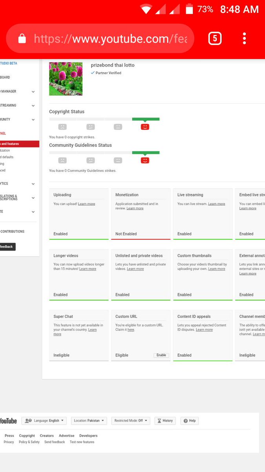Open the Language: English dropdown
265x472 pixels.
coord(44,420)
